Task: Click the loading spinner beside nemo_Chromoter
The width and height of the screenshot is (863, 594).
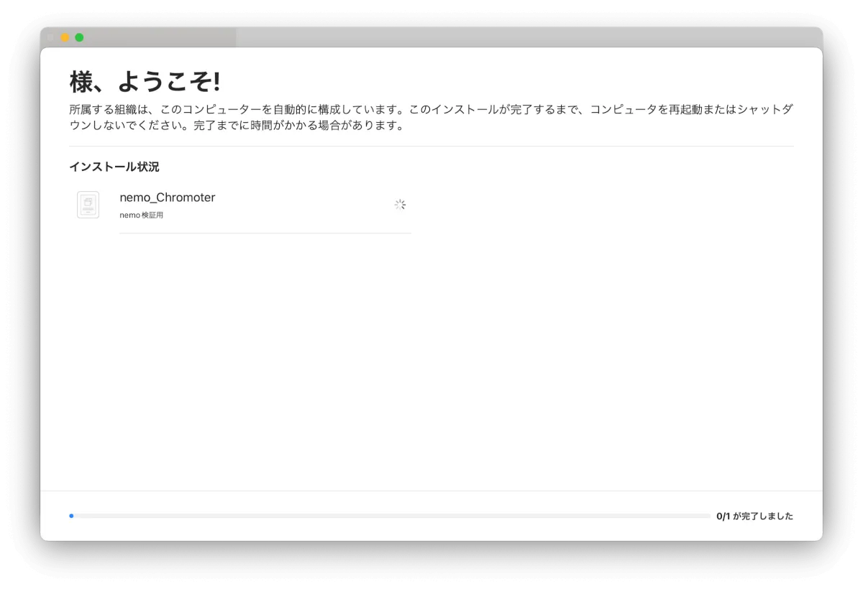Action: [x=400, y=205]
